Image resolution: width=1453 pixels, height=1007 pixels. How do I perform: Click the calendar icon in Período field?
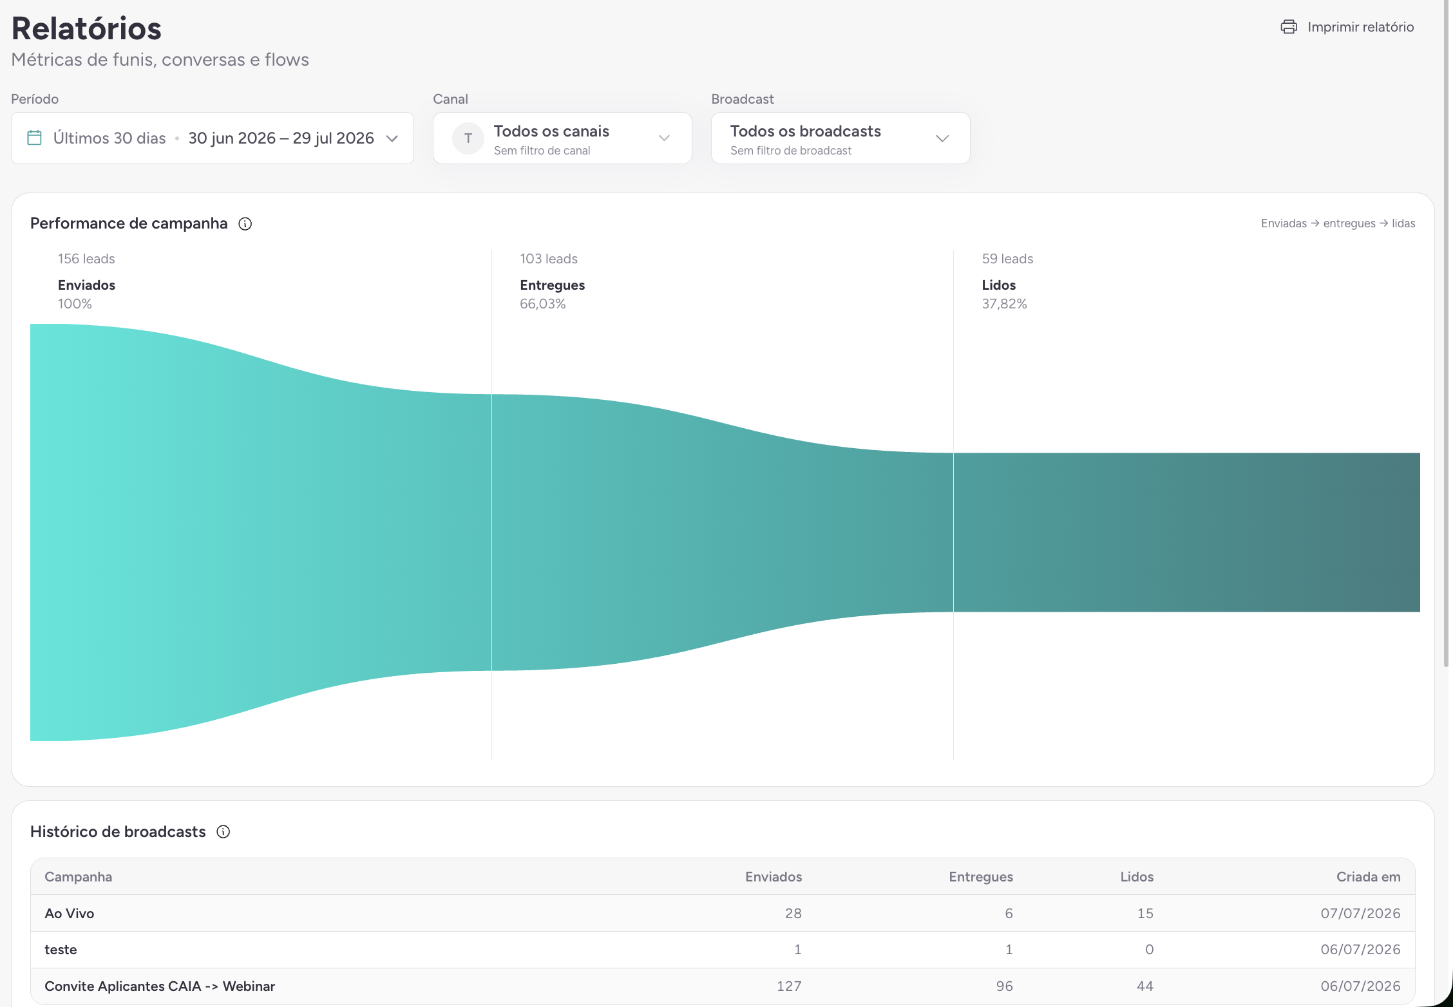coord(35,138)
